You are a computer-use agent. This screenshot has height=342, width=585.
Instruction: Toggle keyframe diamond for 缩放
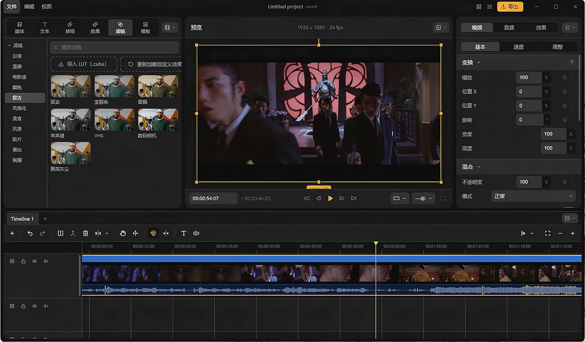point(564,77)
